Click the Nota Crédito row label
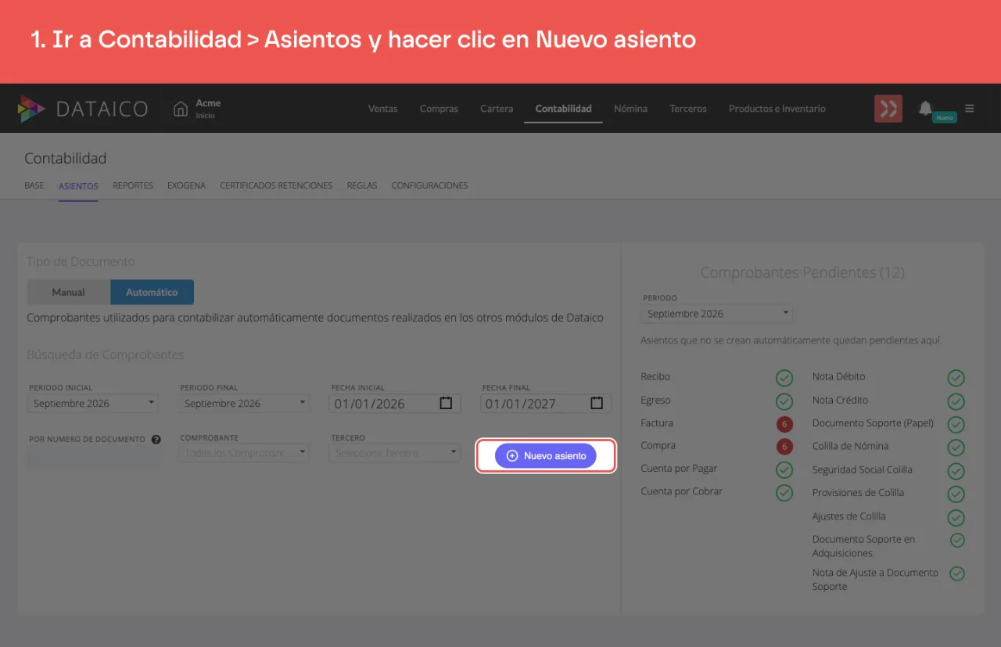This screenshot has height=647, width=1001. point(840,401)
